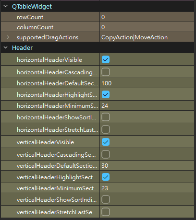Toggle verticalHeaderHighlightSect... checkbox
The width and height of the screenshot is (196, 220).
point(106,177)
